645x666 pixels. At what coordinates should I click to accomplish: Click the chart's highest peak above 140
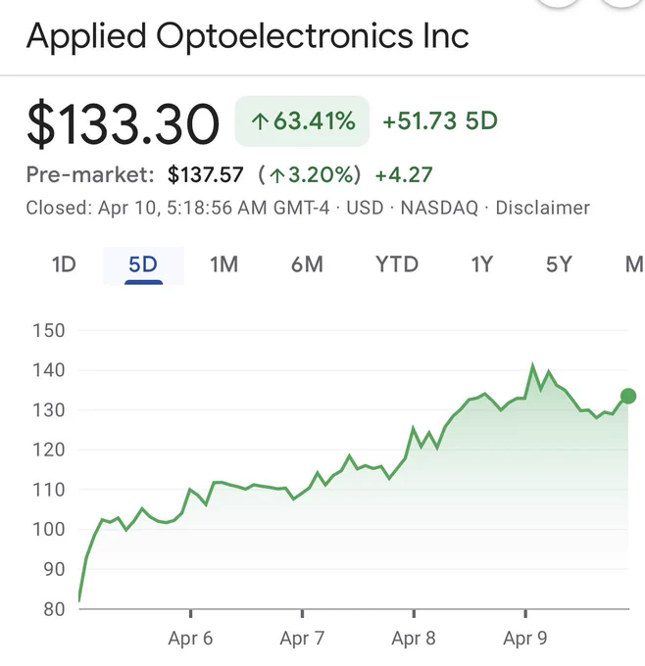point(532,365)
